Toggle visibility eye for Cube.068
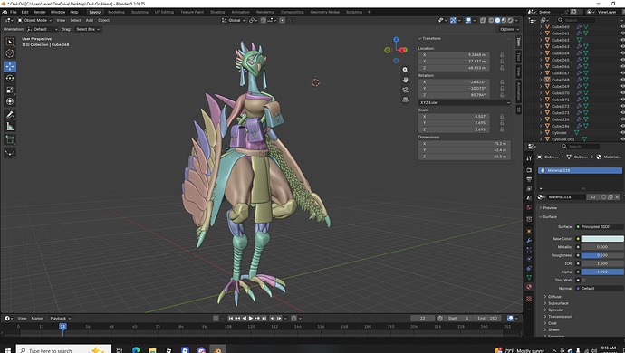The height and width of the screenshot is (353, 625). (x=622, y=80)
